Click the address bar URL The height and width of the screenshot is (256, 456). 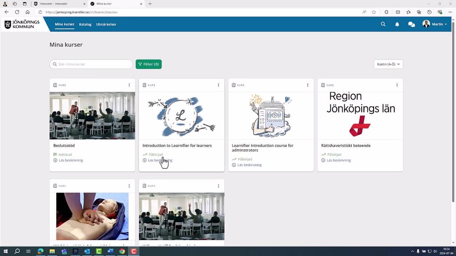pos(81,12)
